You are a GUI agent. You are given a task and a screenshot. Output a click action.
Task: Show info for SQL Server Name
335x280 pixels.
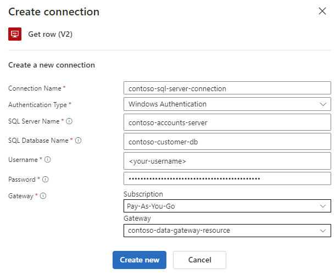tap(69, 121)
